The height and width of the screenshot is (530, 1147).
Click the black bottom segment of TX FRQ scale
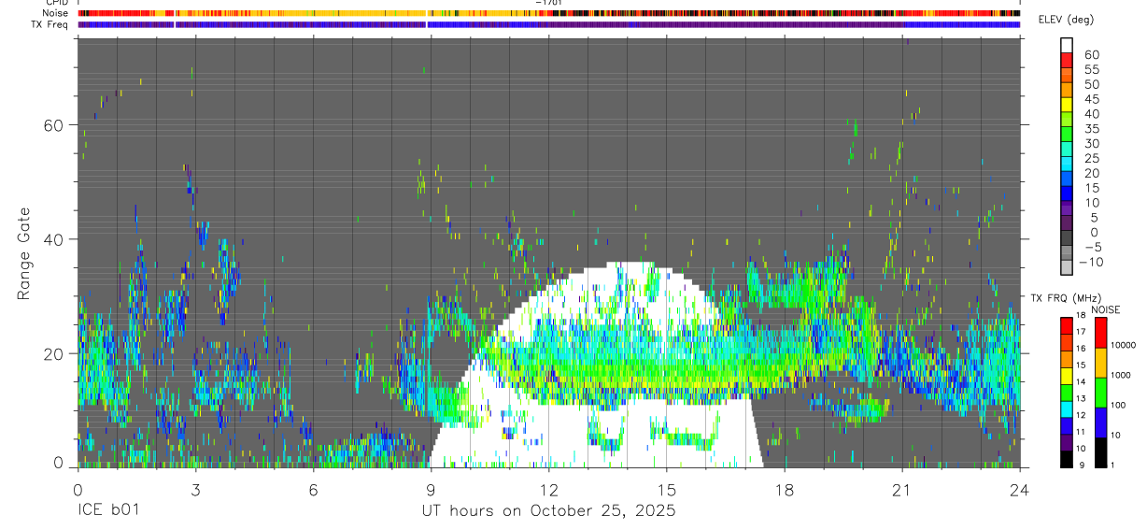1067,459
